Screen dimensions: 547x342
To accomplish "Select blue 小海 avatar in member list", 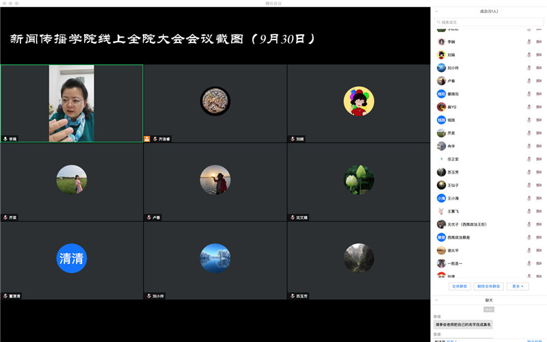I will coord(441,198).
